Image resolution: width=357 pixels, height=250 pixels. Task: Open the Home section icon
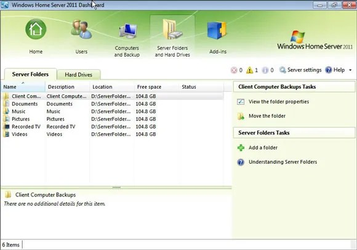[x=36, y=29]
